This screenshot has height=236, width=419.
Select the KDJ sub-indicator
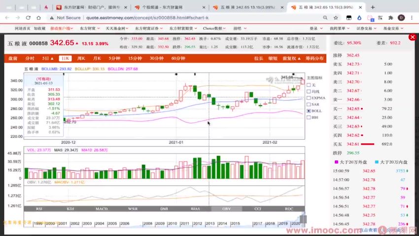[70, 209]
